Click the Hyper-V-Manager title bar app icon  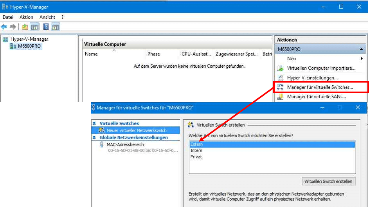[x=5, y=7]
